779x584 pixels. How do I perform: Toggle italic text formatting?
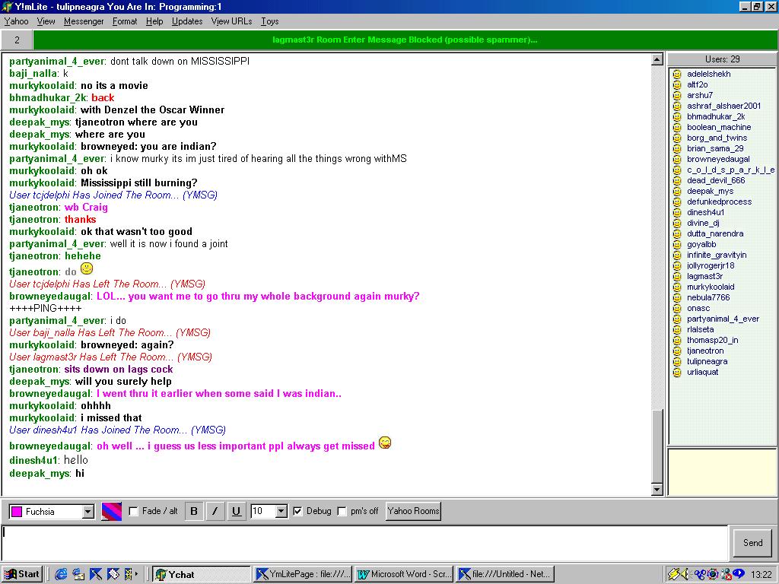(215, 511)
